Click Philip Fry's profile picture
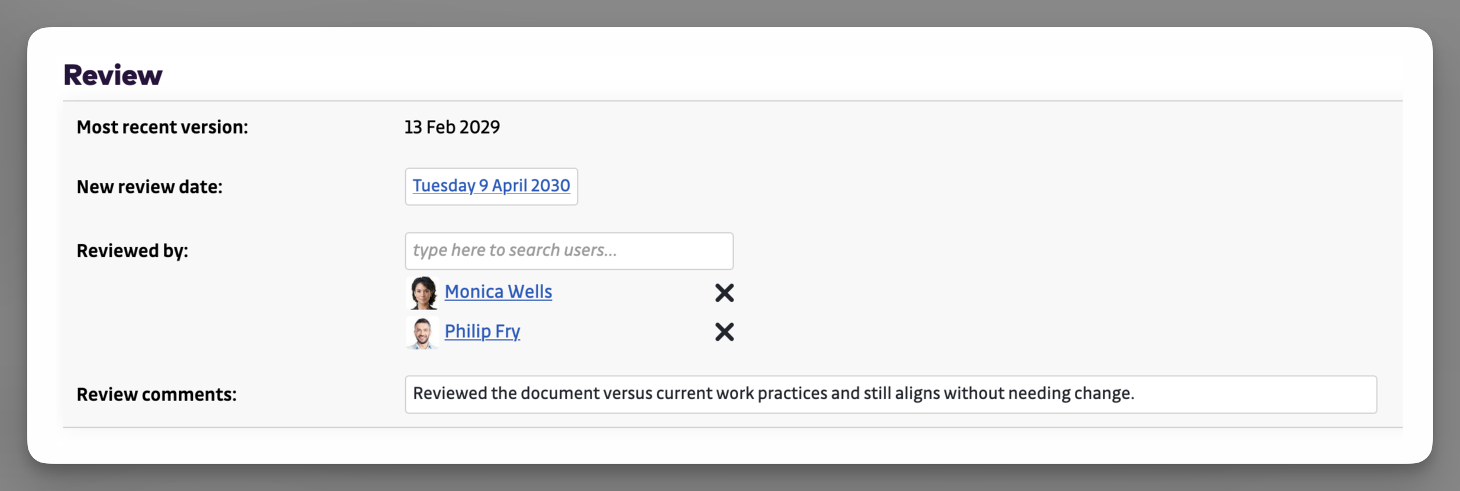The height and width of the screenshot is (491, 1460). tap(423, 332)
